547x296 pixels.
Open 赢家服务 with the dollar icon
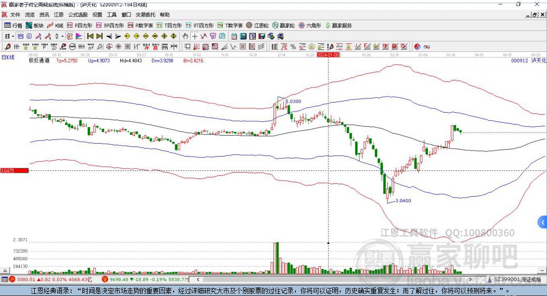click(339, 26)
